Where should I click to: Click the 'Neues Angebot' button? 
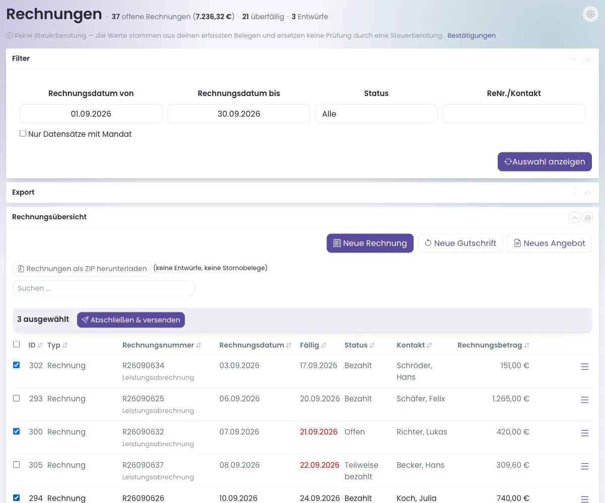click(x=550, y=243)
